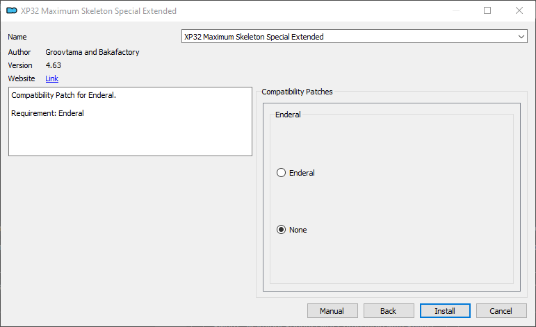
Task: Click the version number 4.63
Action: (x=54, y=65)
